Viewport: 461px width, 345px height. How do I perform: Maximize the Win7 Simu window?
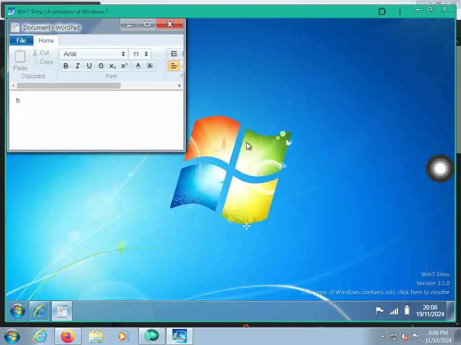coord(429,9)
